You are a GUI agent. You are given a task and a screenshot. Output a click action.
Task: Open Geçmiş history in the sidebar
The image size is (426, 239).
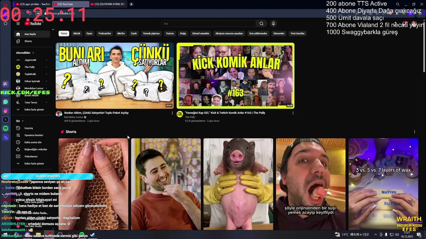[x=33, y=128]
